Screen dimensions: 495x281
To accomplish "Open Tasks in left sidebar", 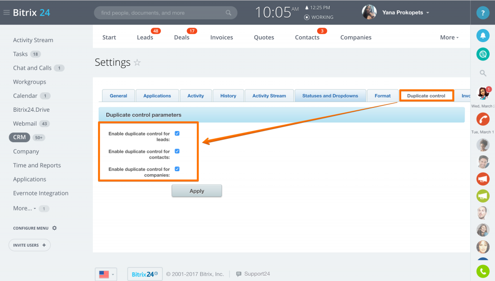I will coord(20,54).
